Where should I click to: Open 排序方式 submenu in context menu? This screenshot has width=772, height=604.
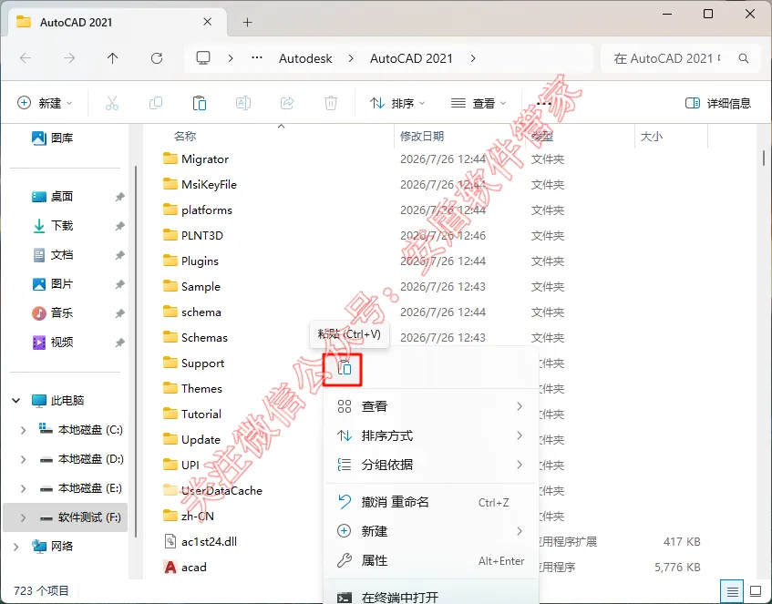430,435
